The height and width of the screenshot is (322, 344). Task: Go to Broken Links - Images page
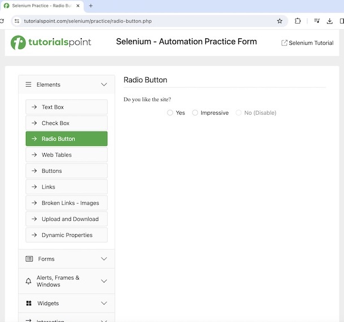67,203
